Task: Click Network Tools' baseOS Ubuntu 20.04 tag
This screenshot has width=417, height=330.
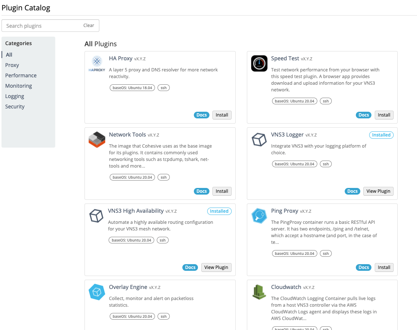Action: (132, 177)
